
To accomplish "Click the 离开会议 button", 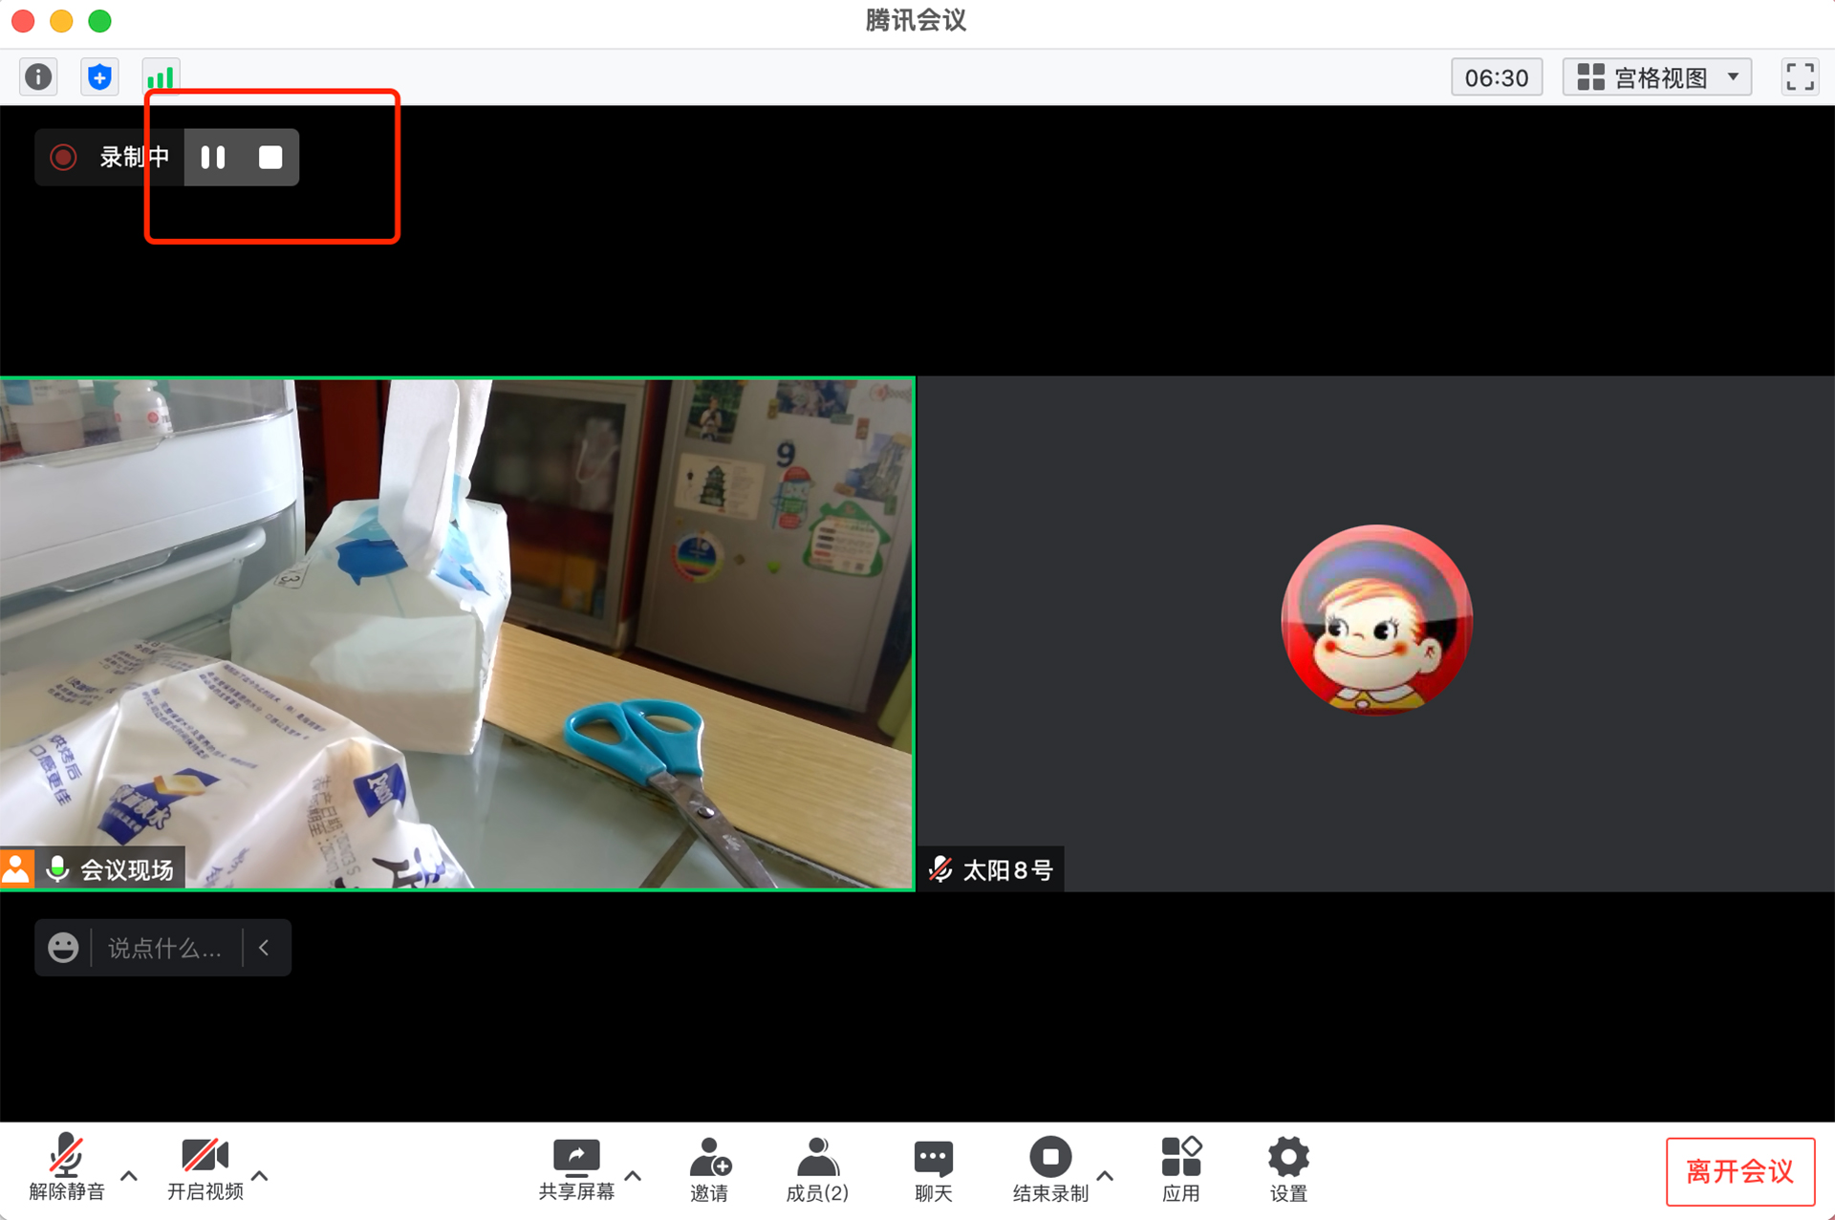I will (1739, 1171).
